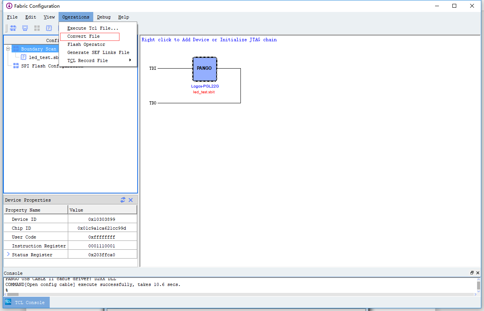Image resolution: width=484 pixels, height=311 pixels.
Task: Select the PANGO device block in the chain
Action: (x=205, y=69)
